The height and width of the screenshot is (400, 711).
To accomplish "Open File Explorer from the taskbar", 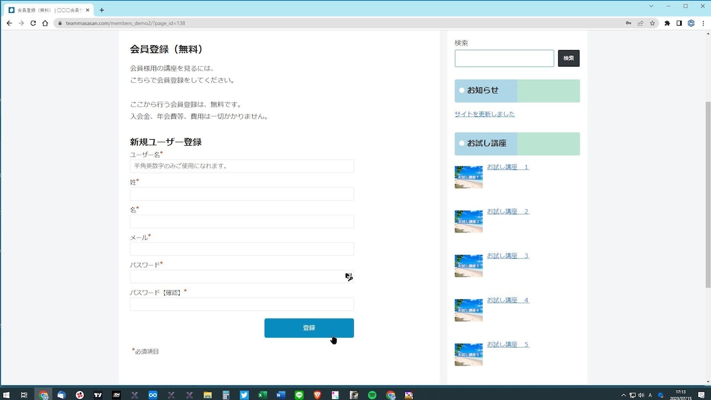I will [207, 395].
